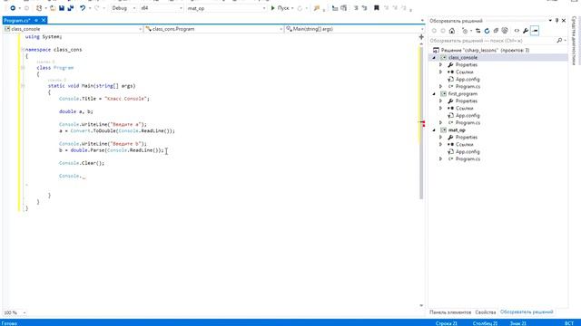Select the Program.cs* editor tab
581x326 pixels.
[x=16, y=20]
